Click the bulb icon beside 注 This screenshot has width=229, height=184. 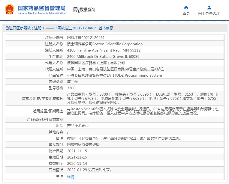click(x=58, y=177)
